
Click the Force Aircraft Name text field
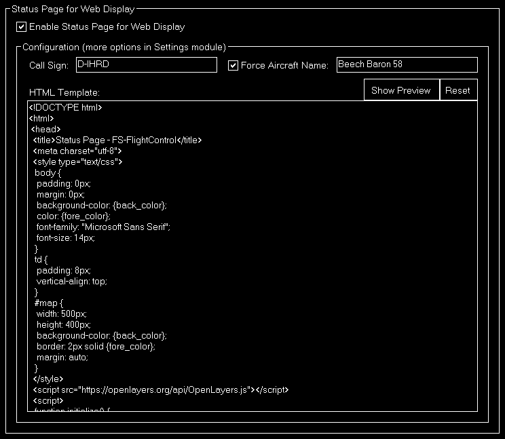(407, 64)
